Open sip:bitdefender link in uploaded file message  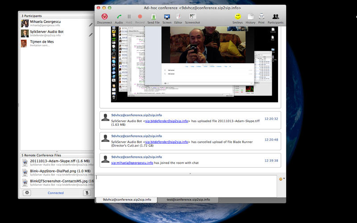point(166,121)
